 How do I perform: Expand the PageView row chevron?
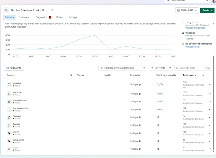(210, 85)
